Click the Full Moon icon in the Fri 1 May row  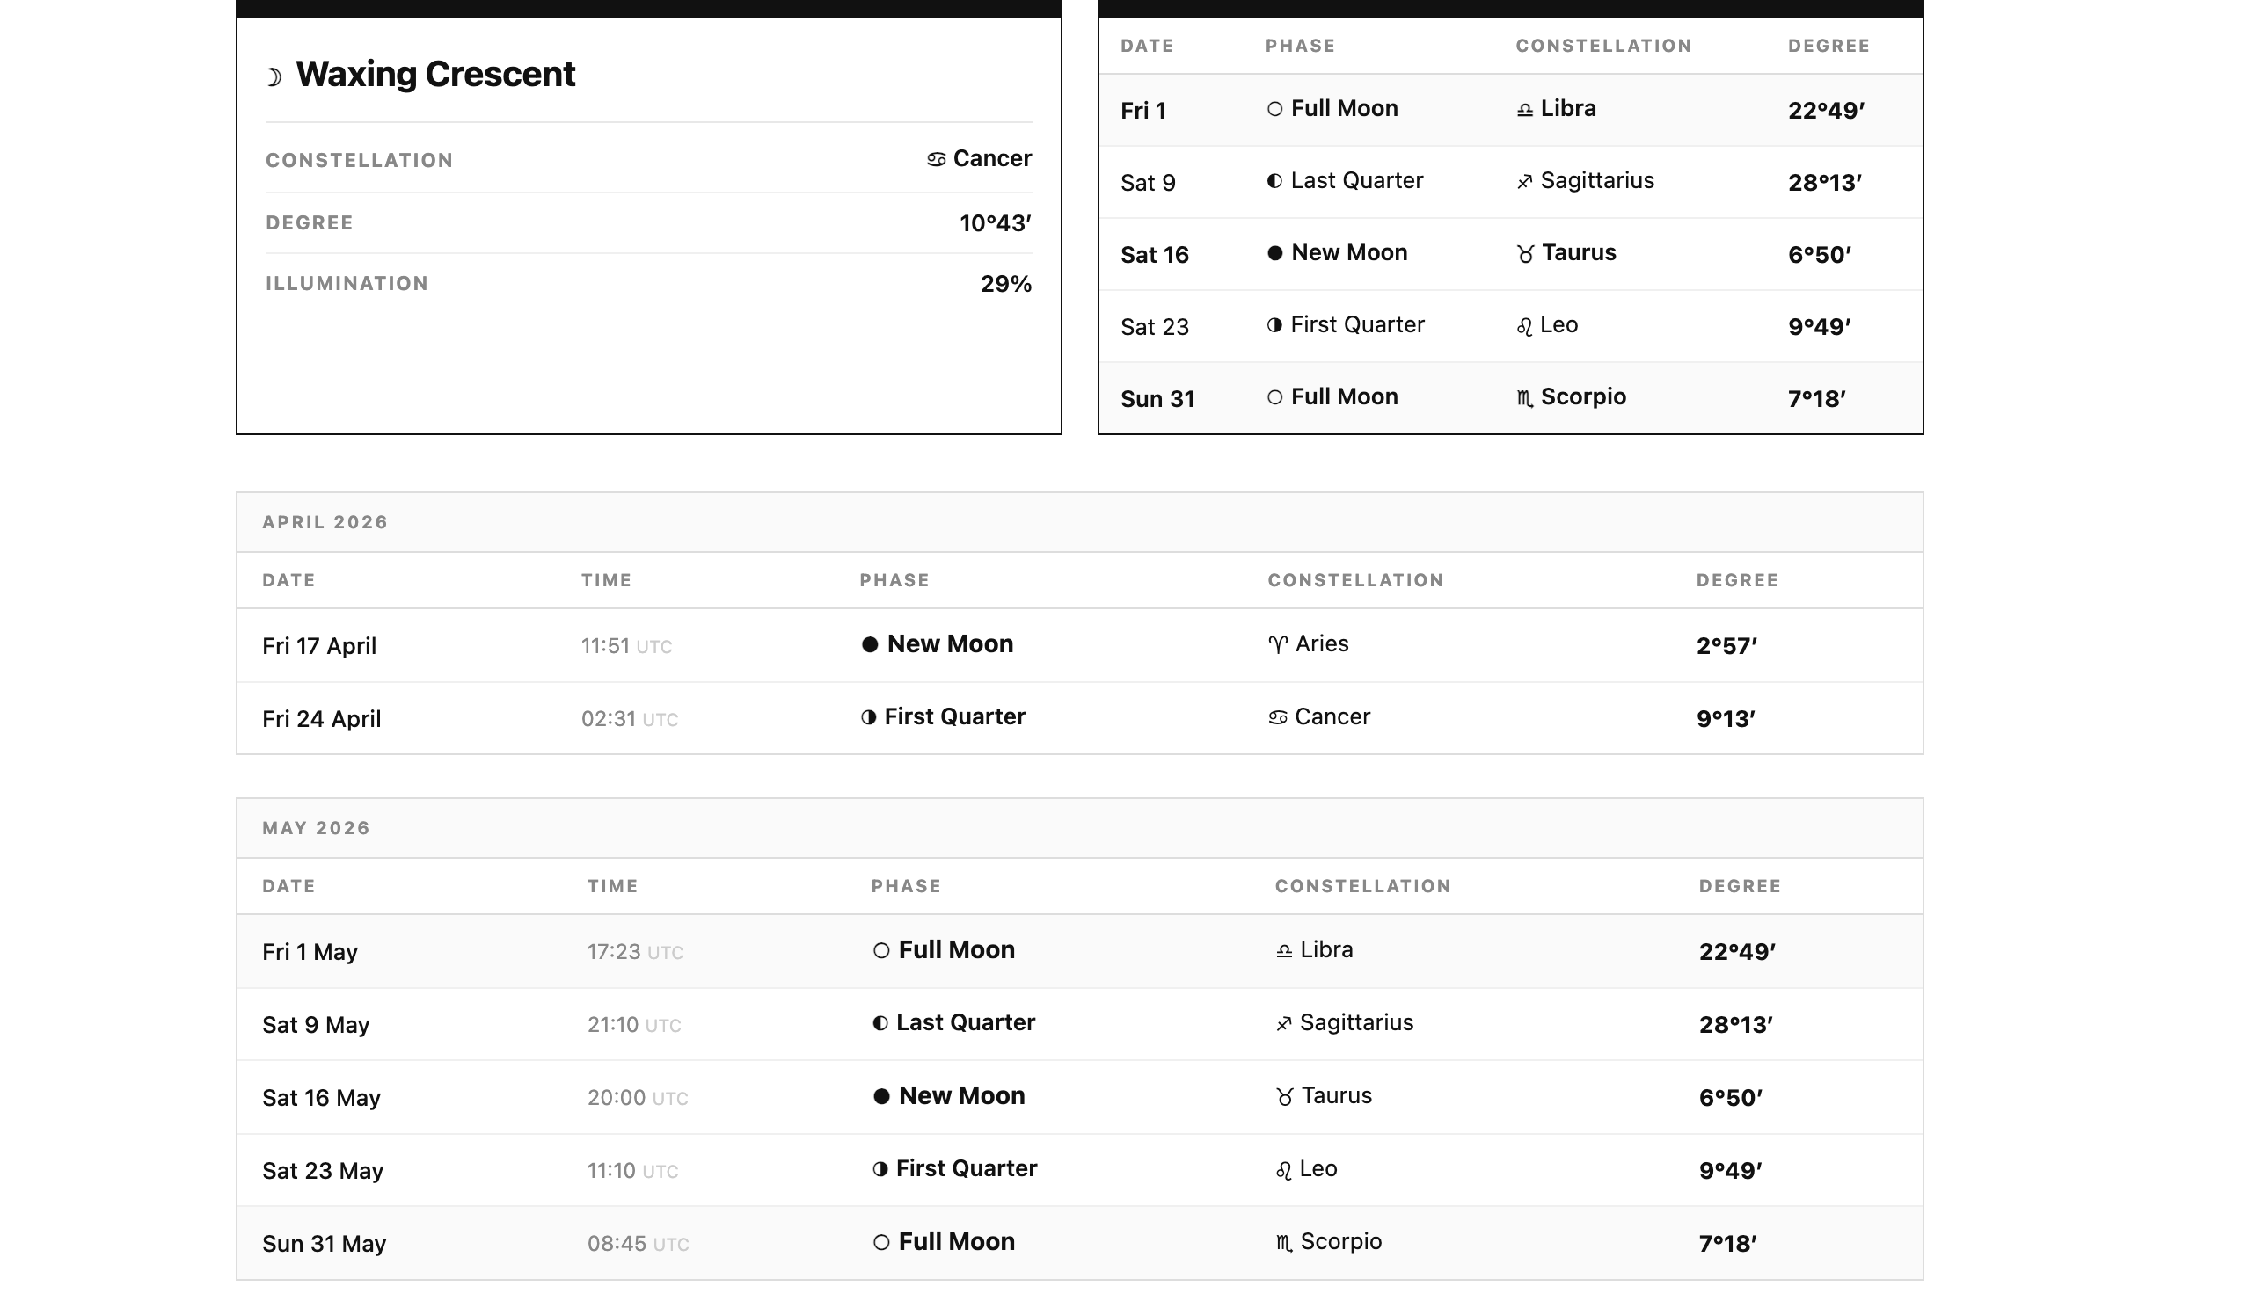(x=881, y=951)
